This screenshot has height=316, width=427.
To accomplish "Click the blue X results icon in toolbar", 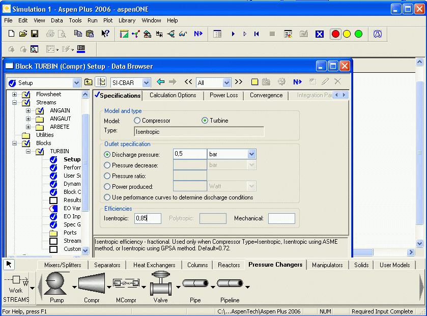I will click(x=320, y=34).
